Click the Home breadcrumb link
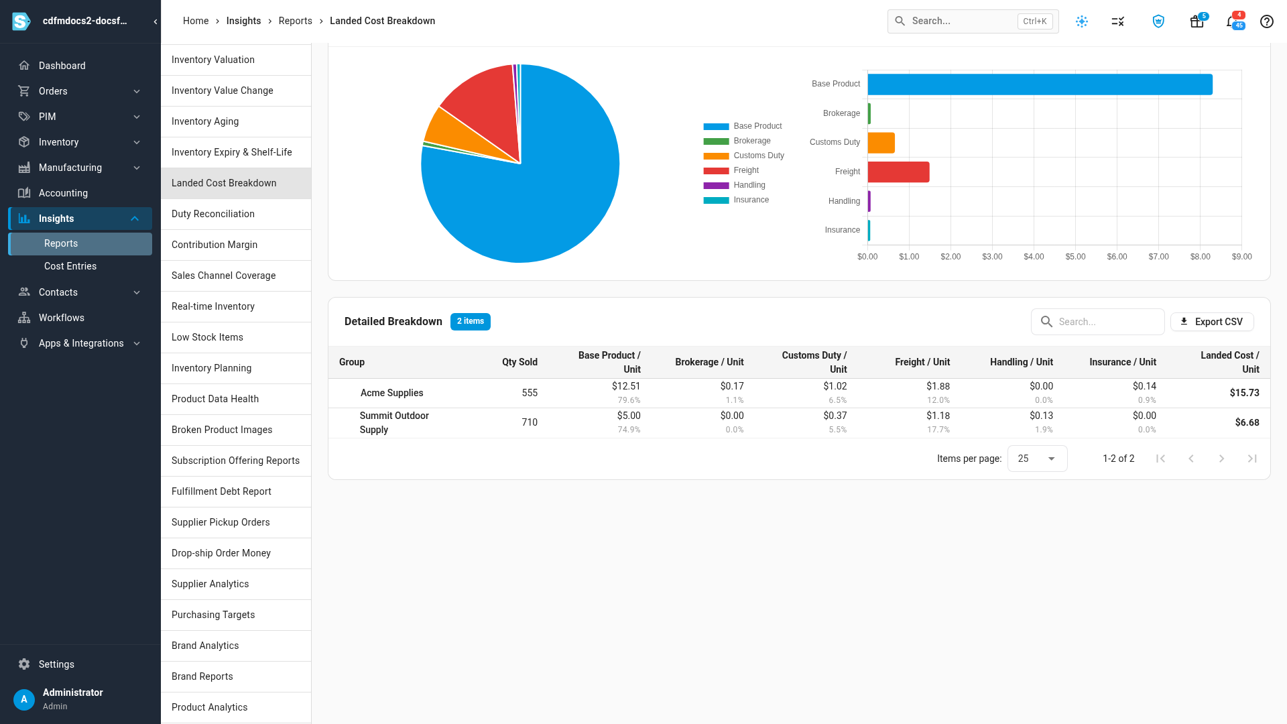This screenshot has width=1287, height=724. 196,21
